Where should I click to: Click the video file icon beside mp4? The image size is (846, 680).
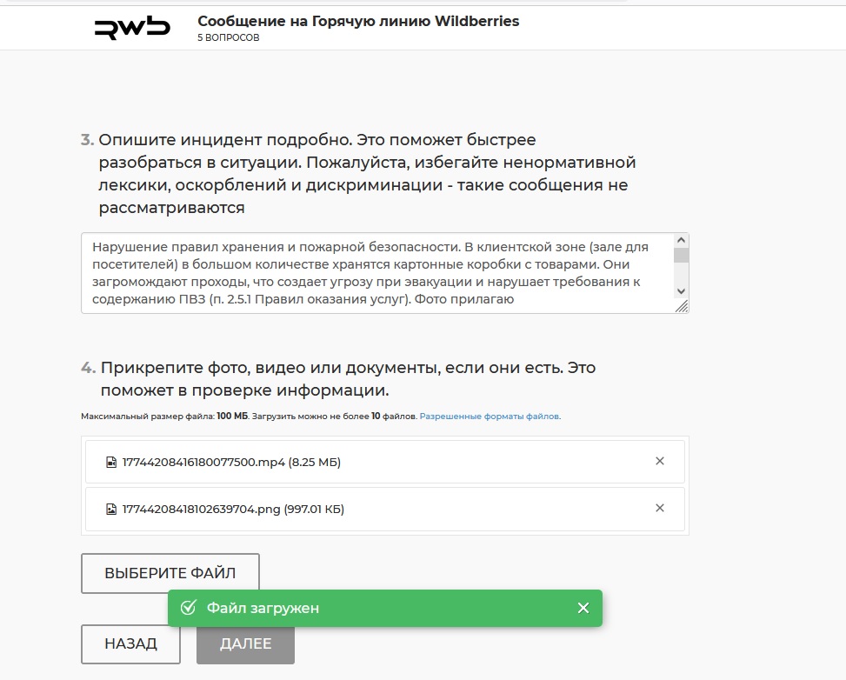click(x=111, y=462)
